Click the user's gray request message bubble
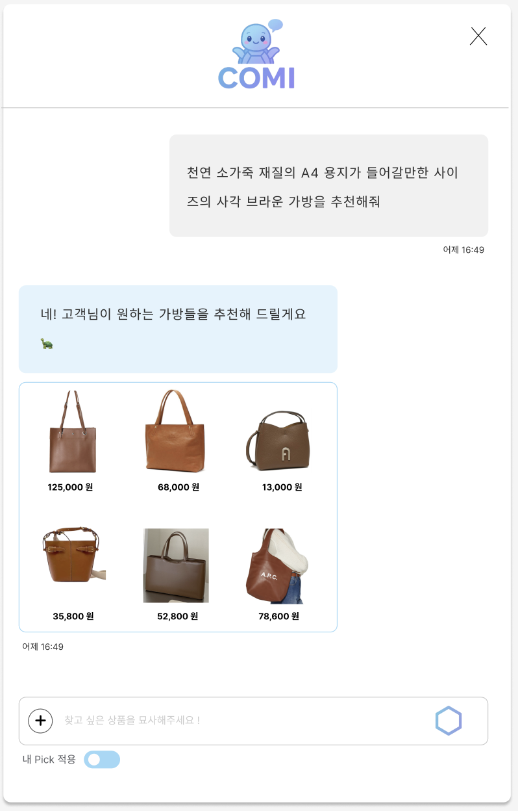The height and width of the screenshot is (811, 518). [x=328, y=186]
